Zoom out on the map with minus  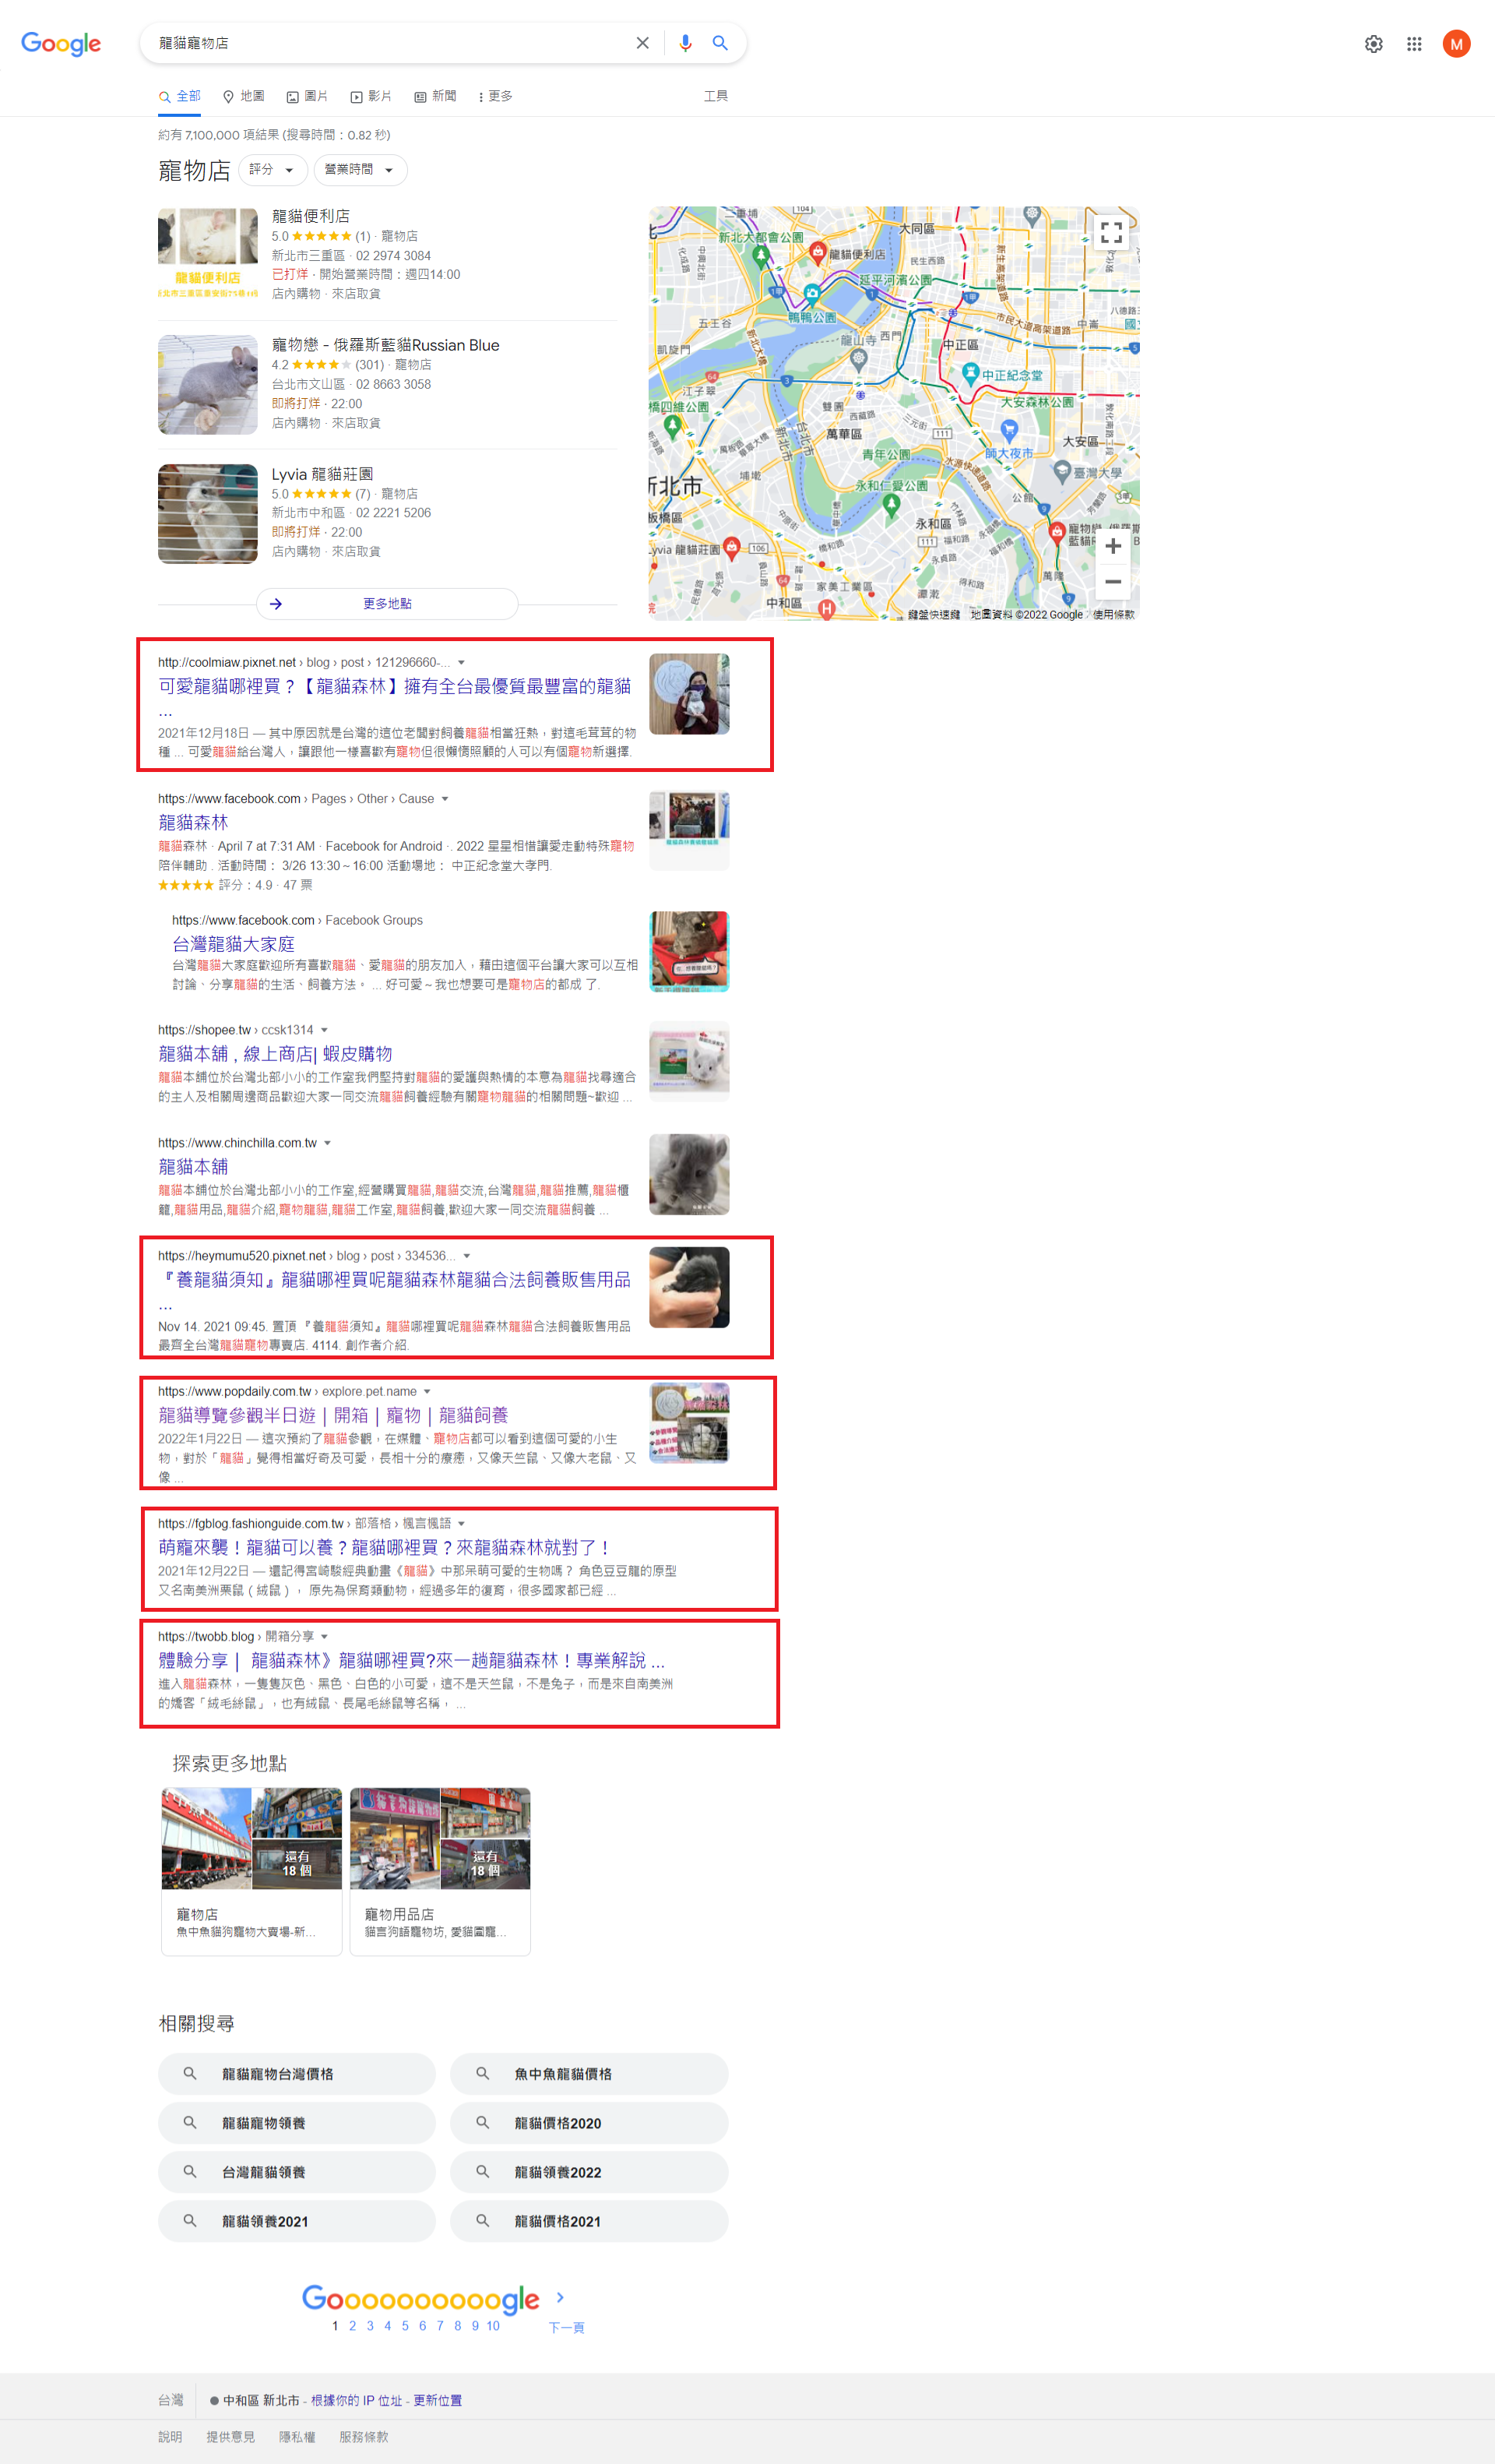[1113, 582]
